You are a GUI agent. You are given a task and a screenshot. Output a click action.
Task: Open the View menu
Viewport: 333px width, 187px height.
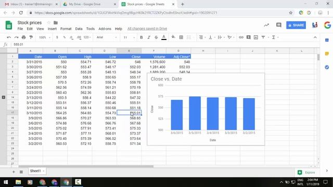pos(40,29)
